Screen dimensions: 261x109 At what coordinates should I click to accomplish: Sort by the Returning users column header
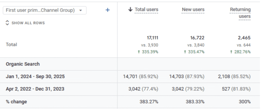(240, 13)
